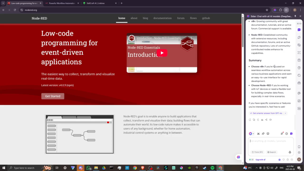Open the Sider OCR scan icon
The width and height of the screenshot is (304, 171).
[x=299, y=53]
